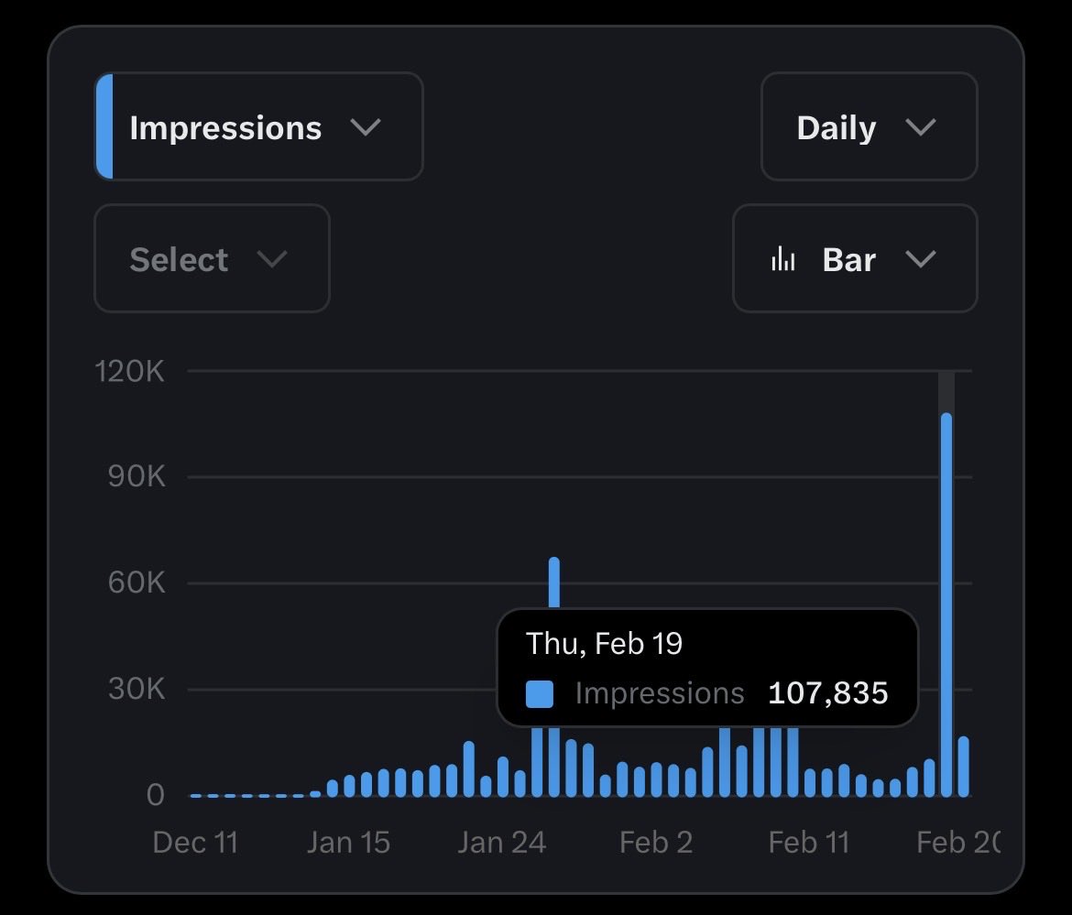This screenshot has width=1072, height=915.
Task: Click the 107,835 impressions value
Action: pyautogui.click(x=828, y=693)
